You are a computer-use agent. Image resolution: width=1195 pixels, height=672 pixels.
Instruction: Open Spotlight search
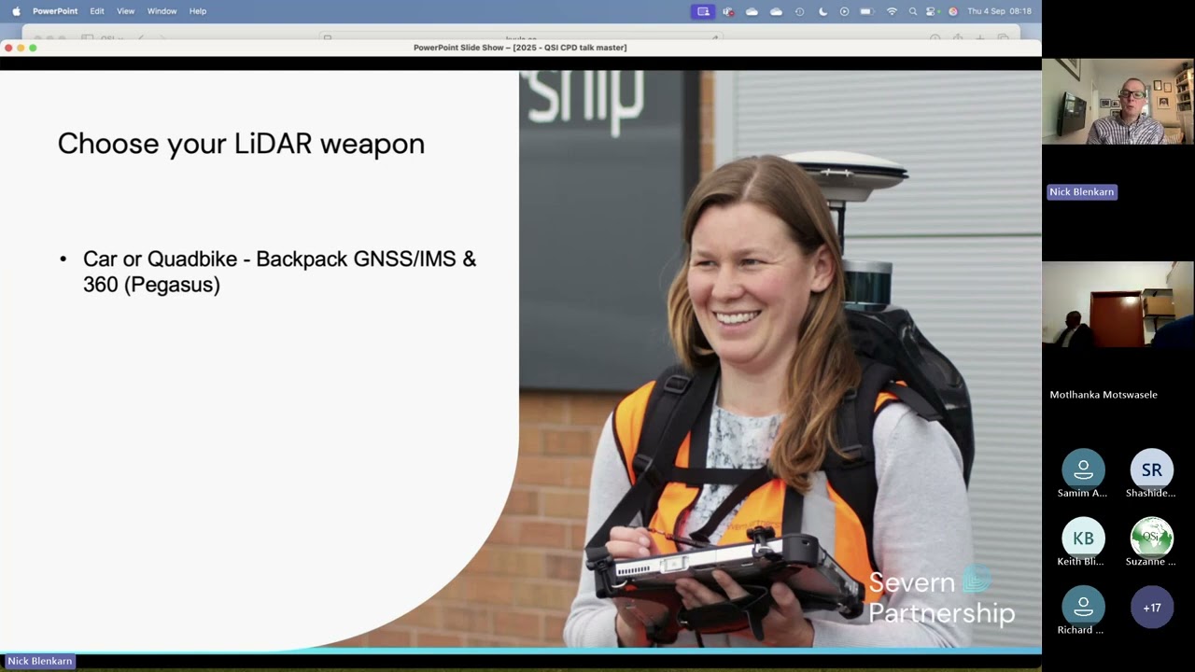click(x=912, y=11)
